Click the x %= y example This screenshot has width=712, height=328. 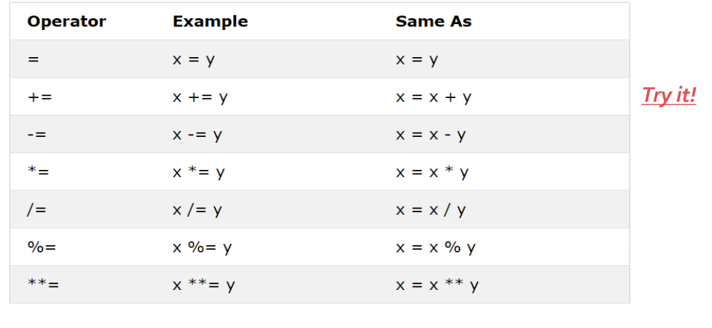(x=202, y=247)
